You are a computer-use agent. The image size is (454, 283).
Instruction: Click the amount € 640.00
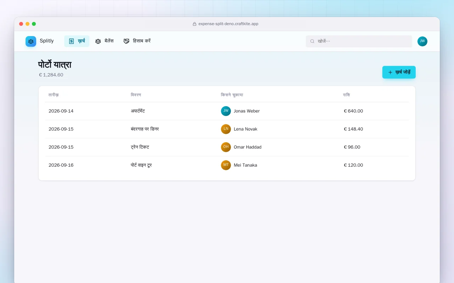tap(353, 111)
